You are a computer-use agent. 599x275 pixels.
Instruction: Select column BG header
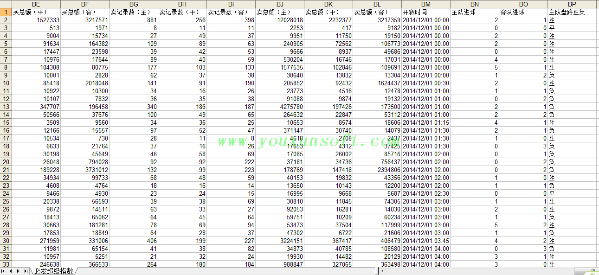pyautogui.click(x=134, y=4)
